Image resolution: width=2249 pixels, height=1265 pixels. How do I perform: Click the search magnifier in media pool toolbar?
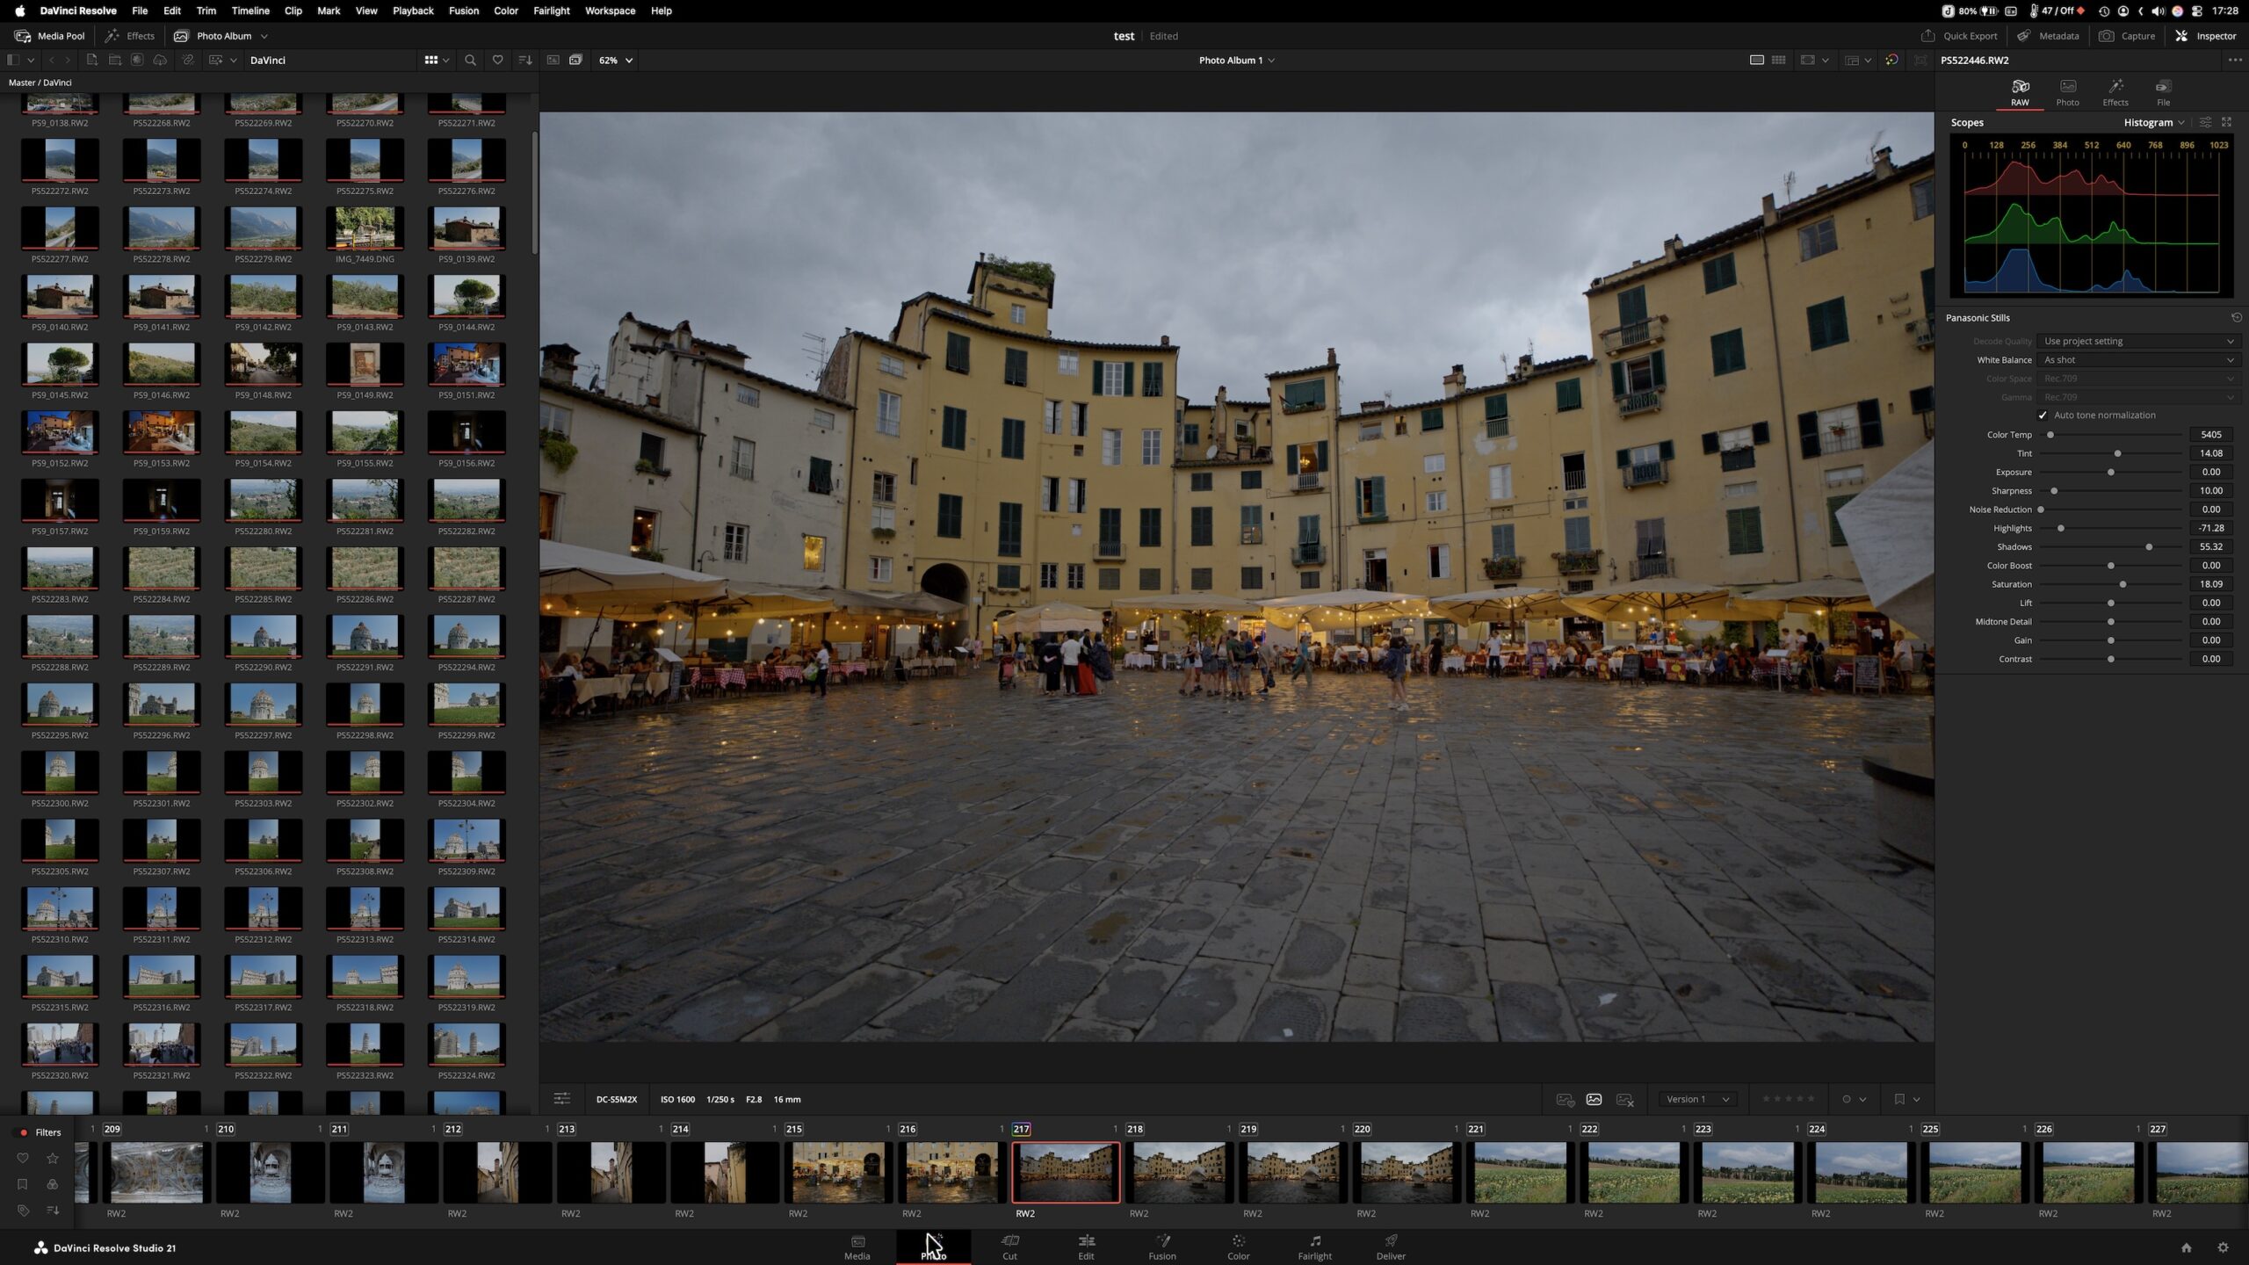tap(470, 60)
